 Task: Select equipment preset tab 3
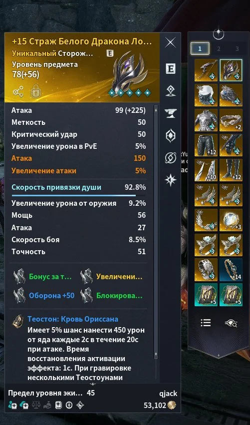(237, 49)
